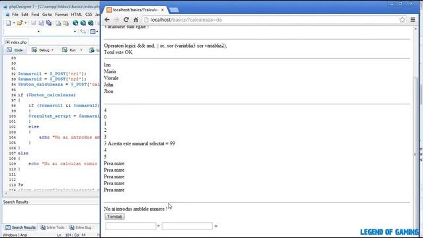Go back in the Chrome browser
Image resolution: width=423 pixels, height=238 pixels.
107,20
